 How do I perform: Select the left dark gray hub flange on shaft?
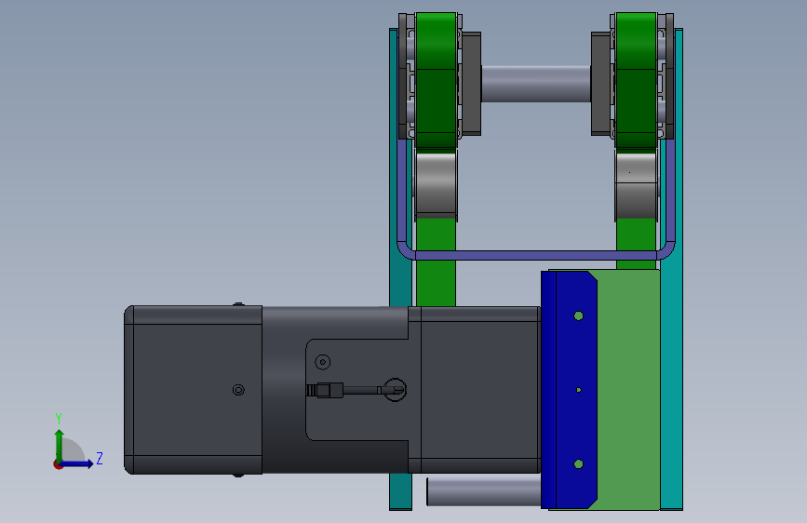click(471, 84)
